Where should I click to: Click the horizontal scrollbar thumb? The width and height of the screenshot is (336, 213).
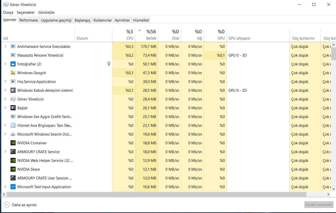pyautogui.click(x=157, y=194)
